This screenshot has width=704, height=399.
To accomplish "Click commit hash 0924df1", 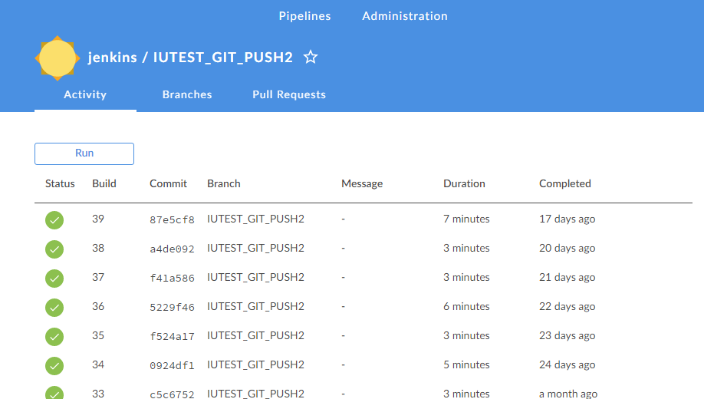I will pos(172,366).
